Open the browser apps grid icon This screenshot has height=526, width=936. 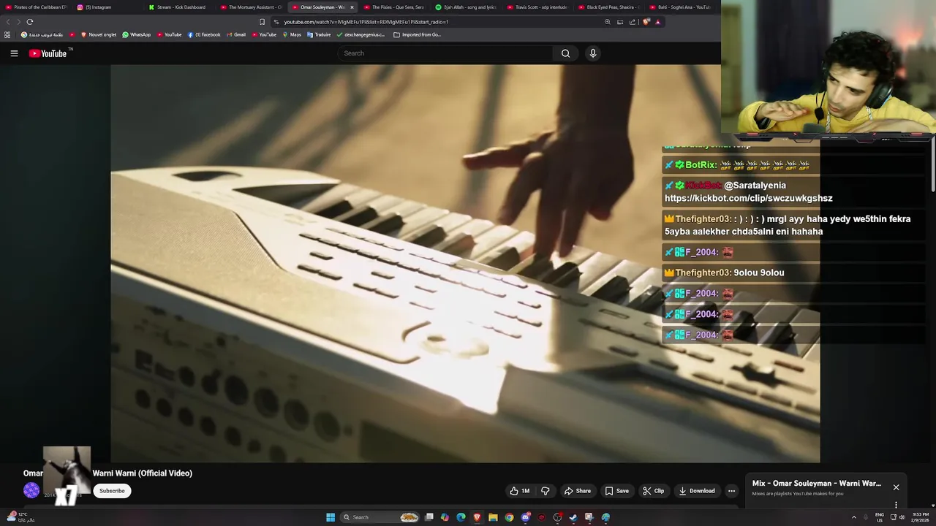[x=7, y=34]
